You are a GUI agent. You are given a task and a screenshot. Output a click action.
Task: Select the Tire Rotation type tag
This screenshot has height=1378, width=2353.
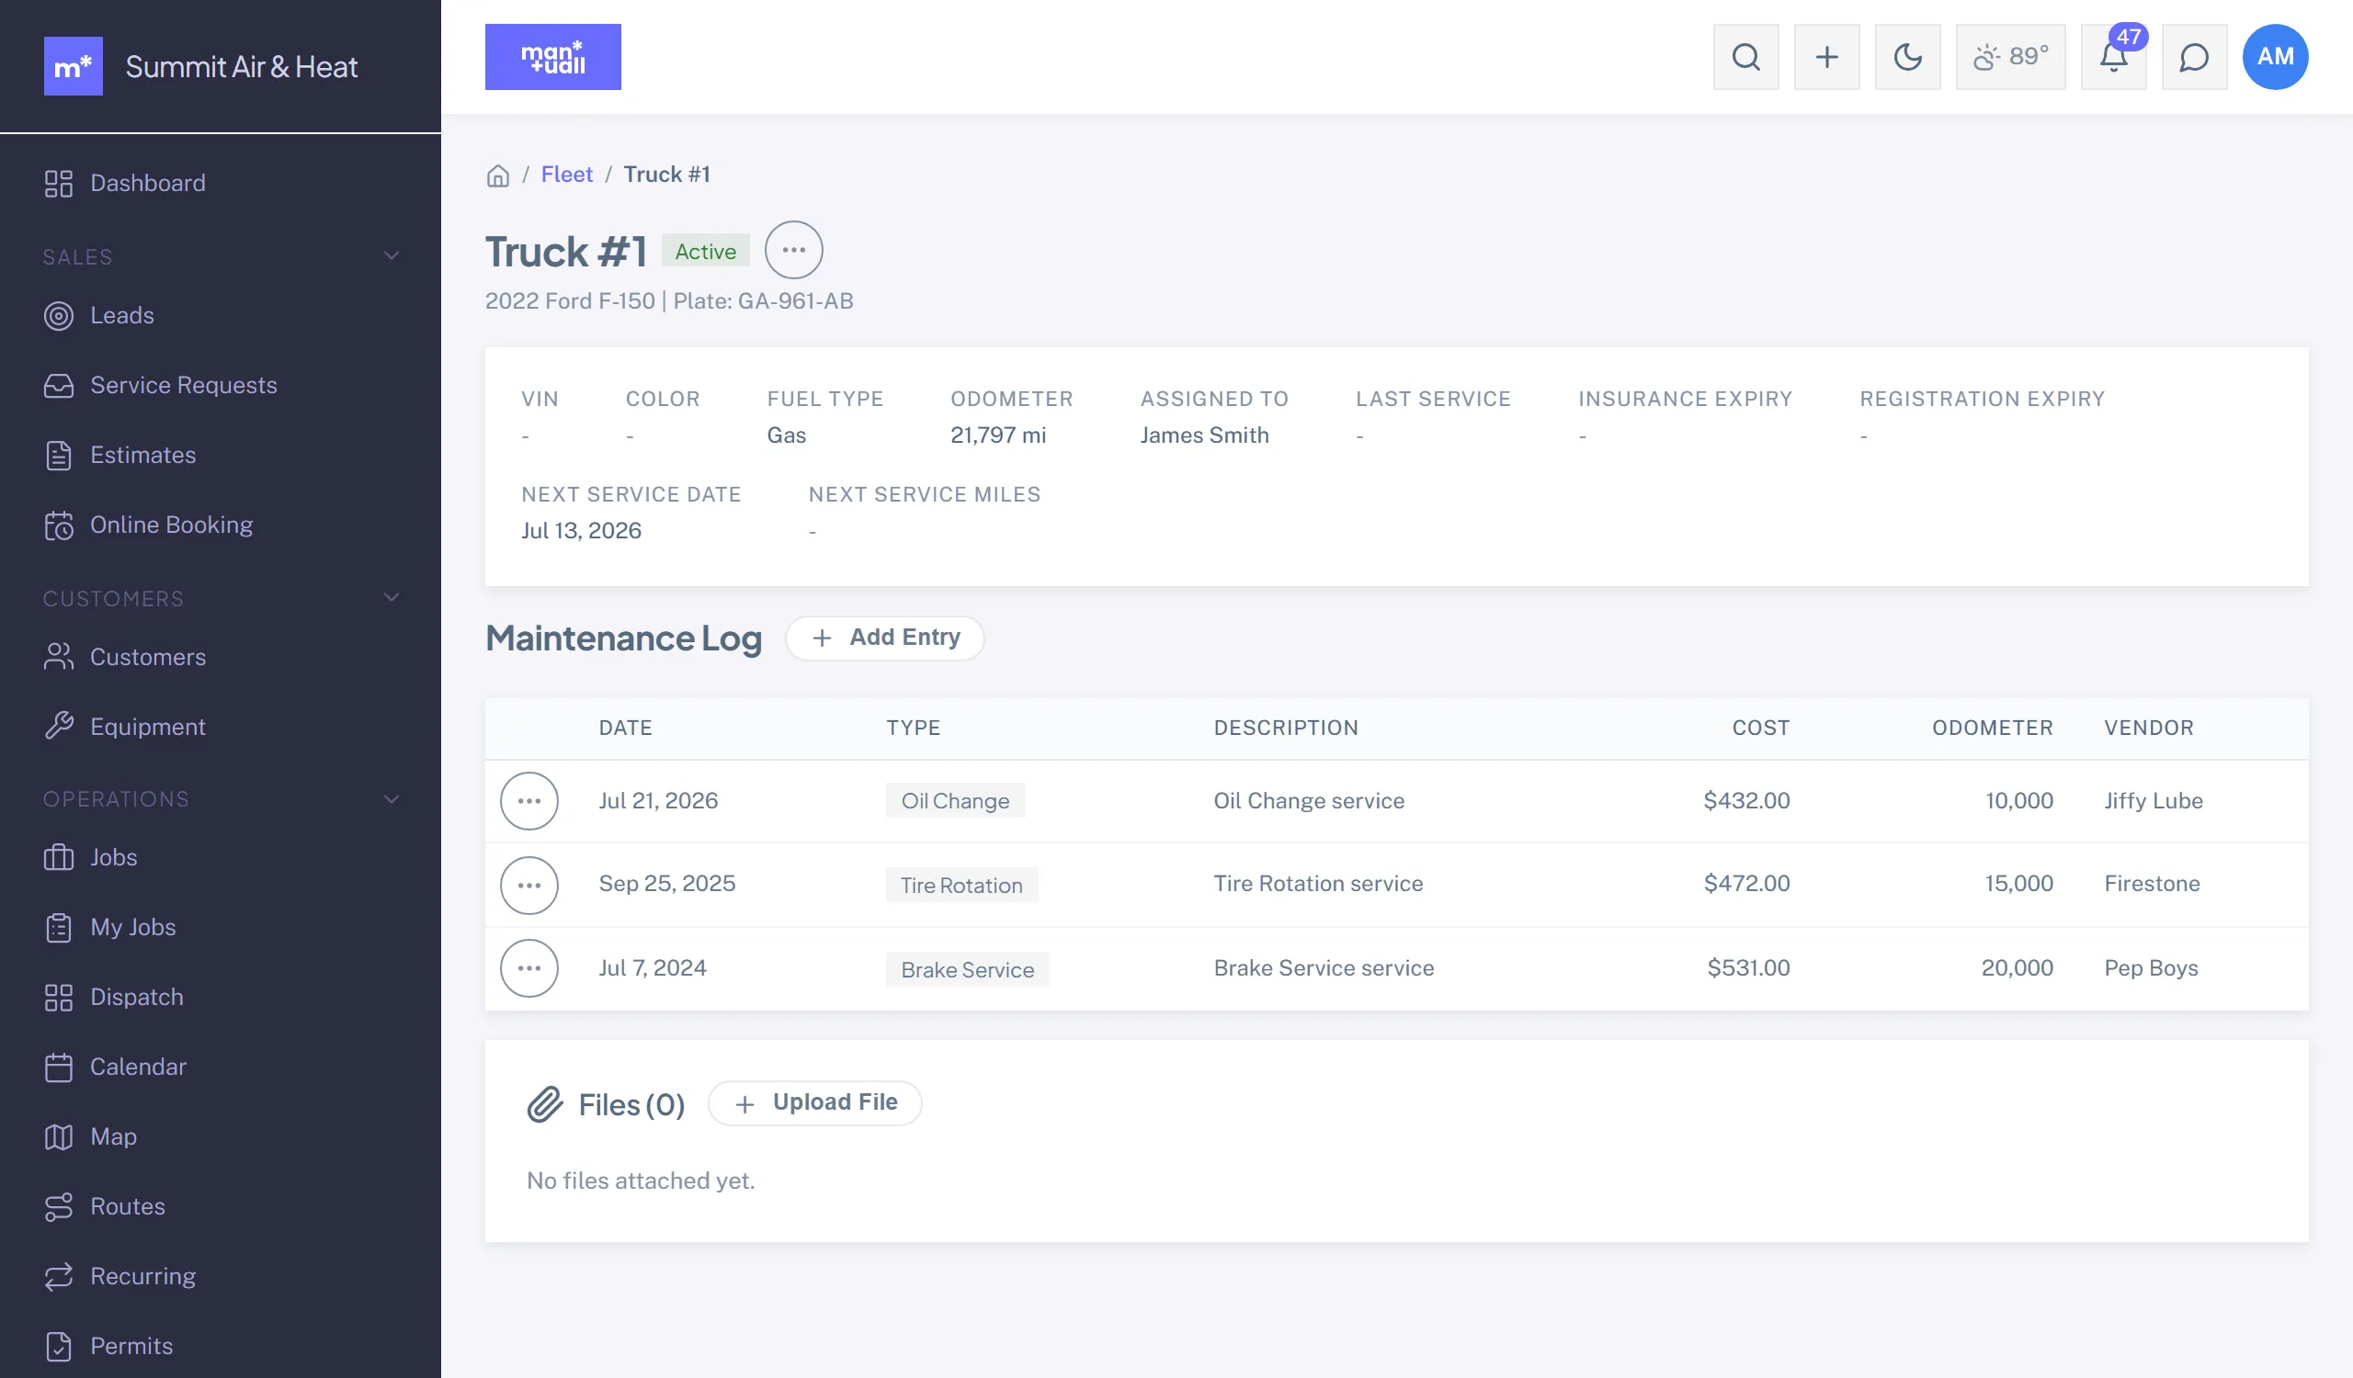961,885
